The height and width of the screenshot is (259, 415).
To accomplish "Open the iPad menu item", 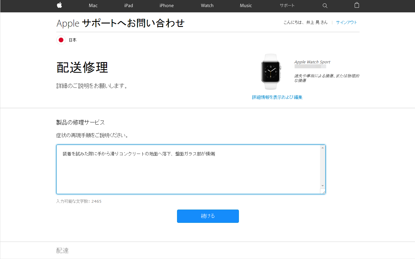I will 129,6.
